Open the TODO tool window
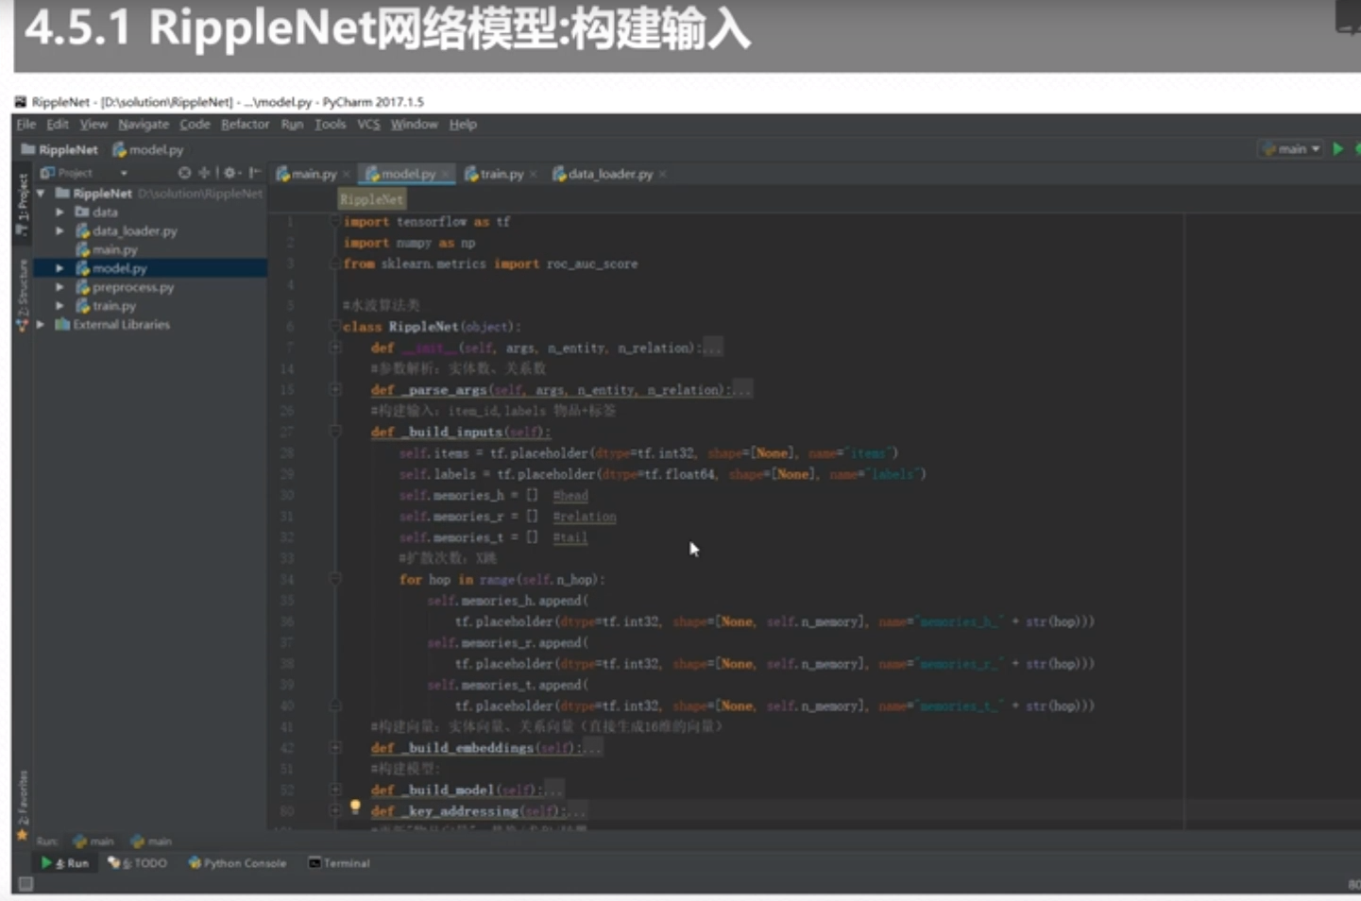Image resolution: width=1361 pixels, height=901 pixels. click(x=138, y=863)
